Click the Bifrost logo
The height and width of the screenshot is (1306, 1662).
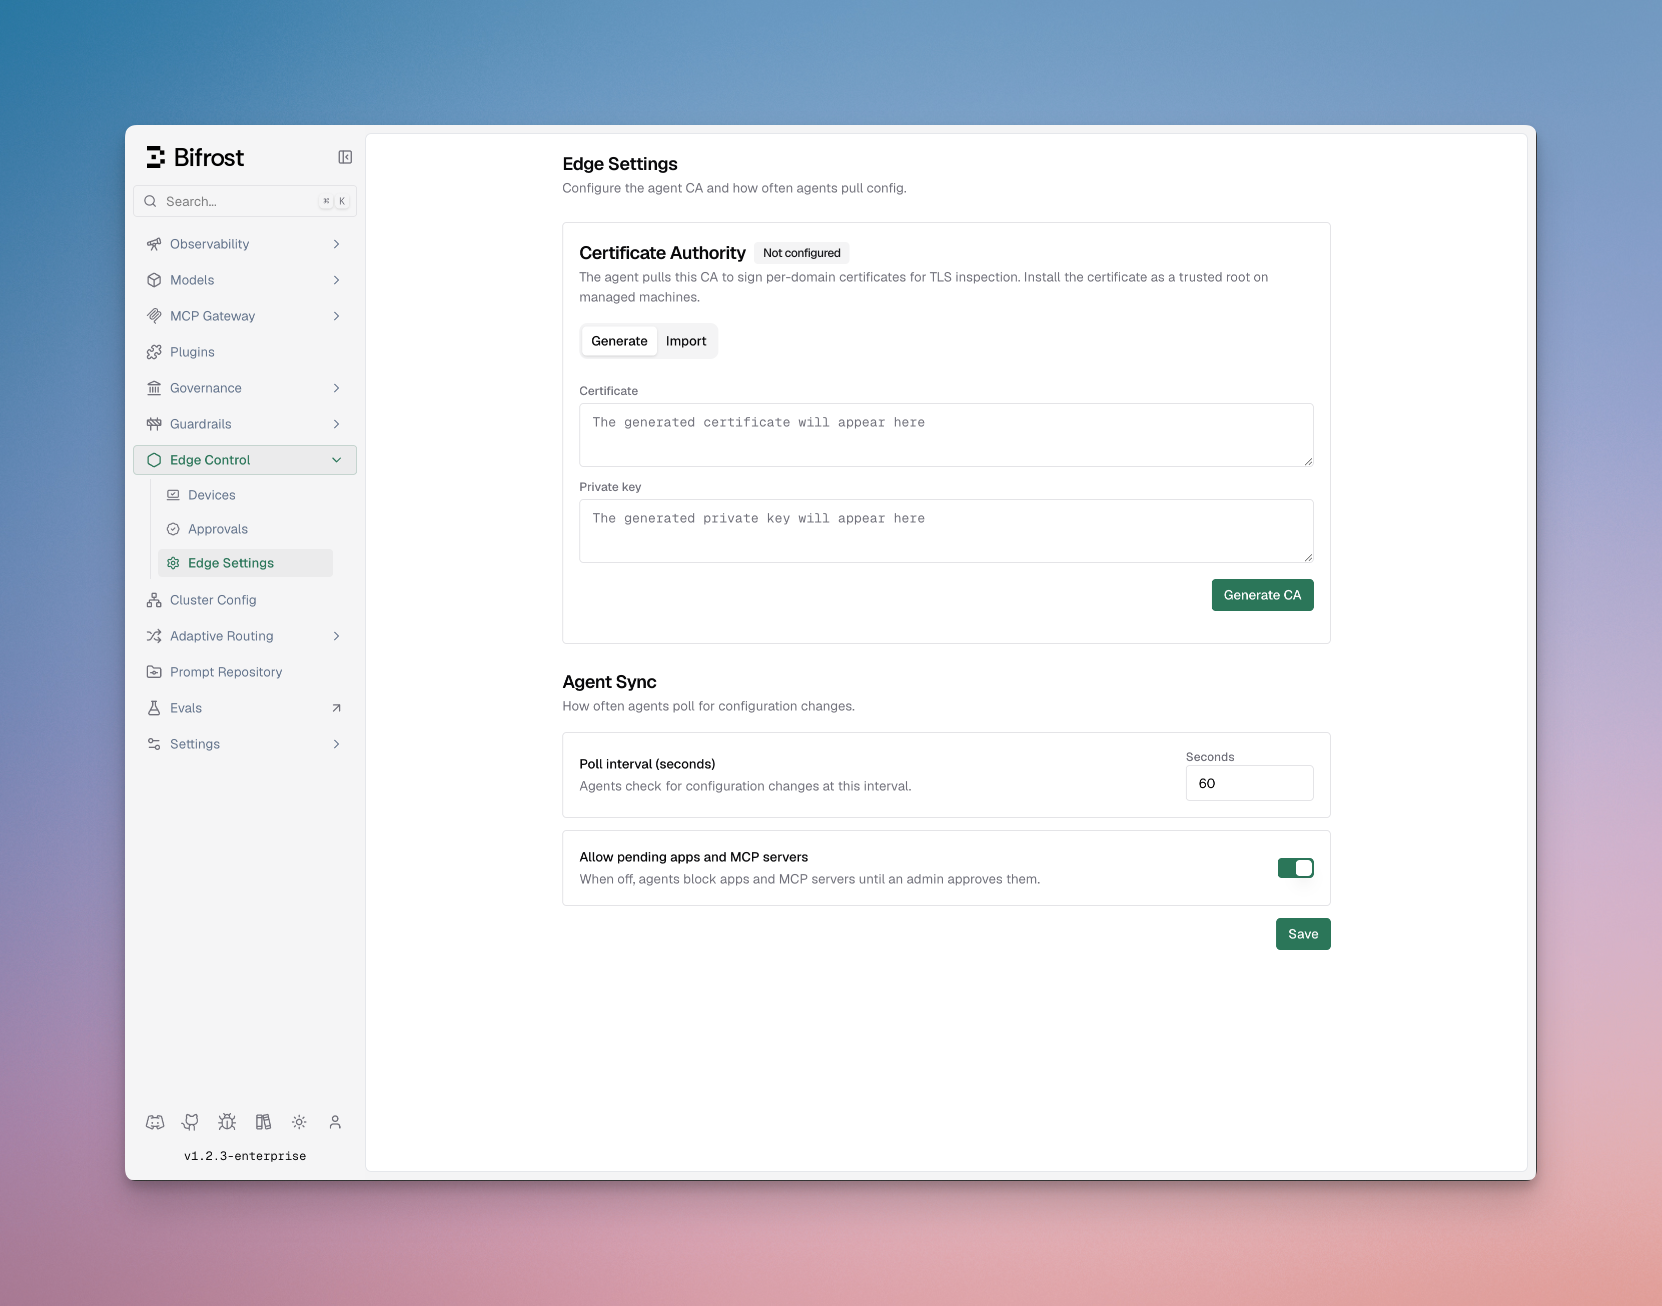coord(195,157)
